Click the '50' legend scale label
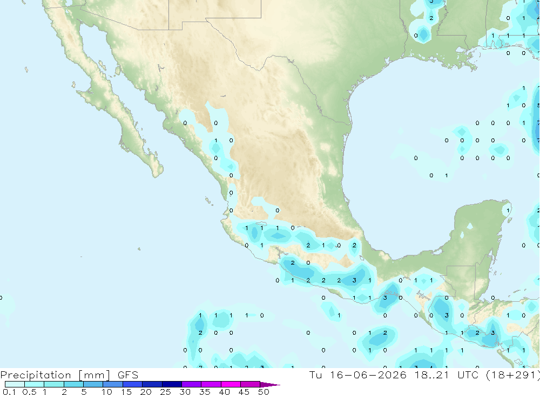The image size is (540, 395). (x=264, y=392)
